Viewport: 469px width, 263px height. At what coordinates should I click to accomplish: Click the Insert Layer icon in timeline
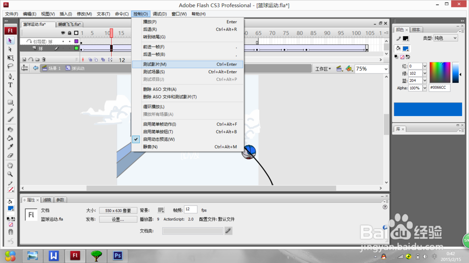[x=24, y=60]
